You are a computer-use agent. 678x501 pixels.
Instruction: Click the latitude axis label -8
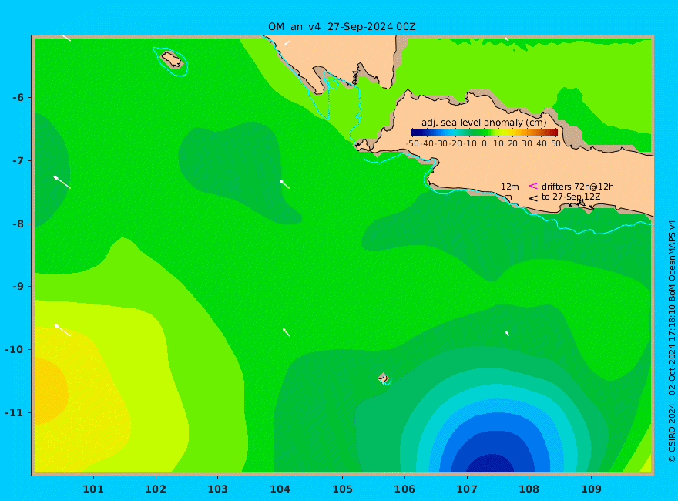(18, 224)
